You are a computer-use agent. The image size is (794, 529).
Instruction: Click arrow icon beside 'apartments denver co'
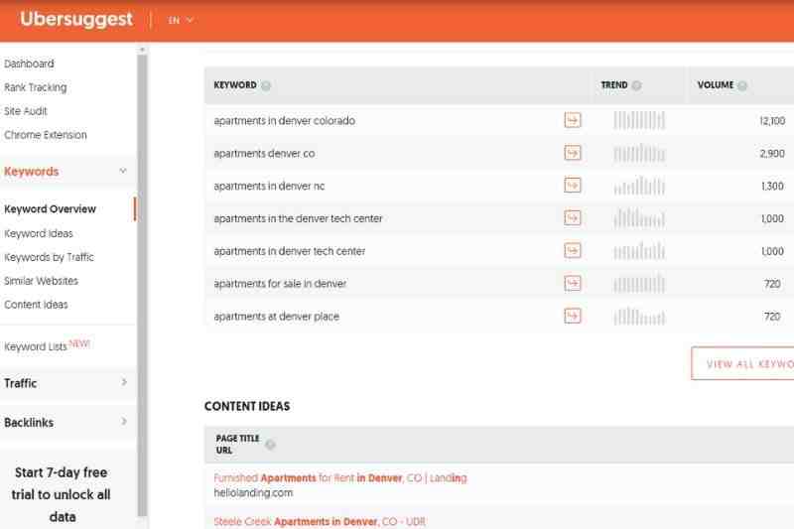pos(573,153)
